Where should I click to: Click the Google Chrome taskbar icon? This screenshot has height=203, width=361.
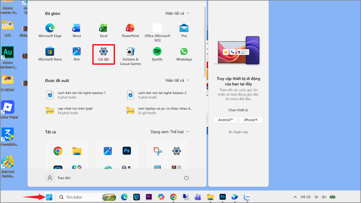tap(173, 197)
